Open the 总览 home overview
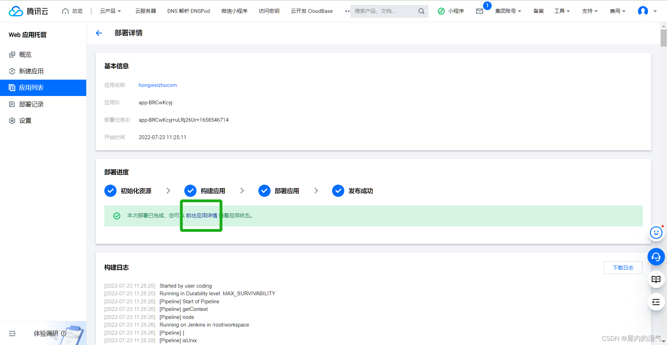 coord(72,11)
